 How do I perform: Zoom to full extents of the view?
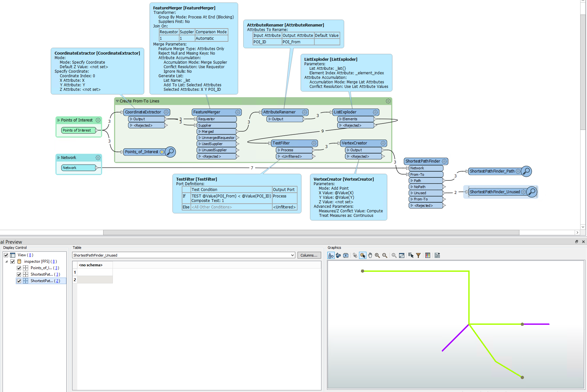click(402, 255)
